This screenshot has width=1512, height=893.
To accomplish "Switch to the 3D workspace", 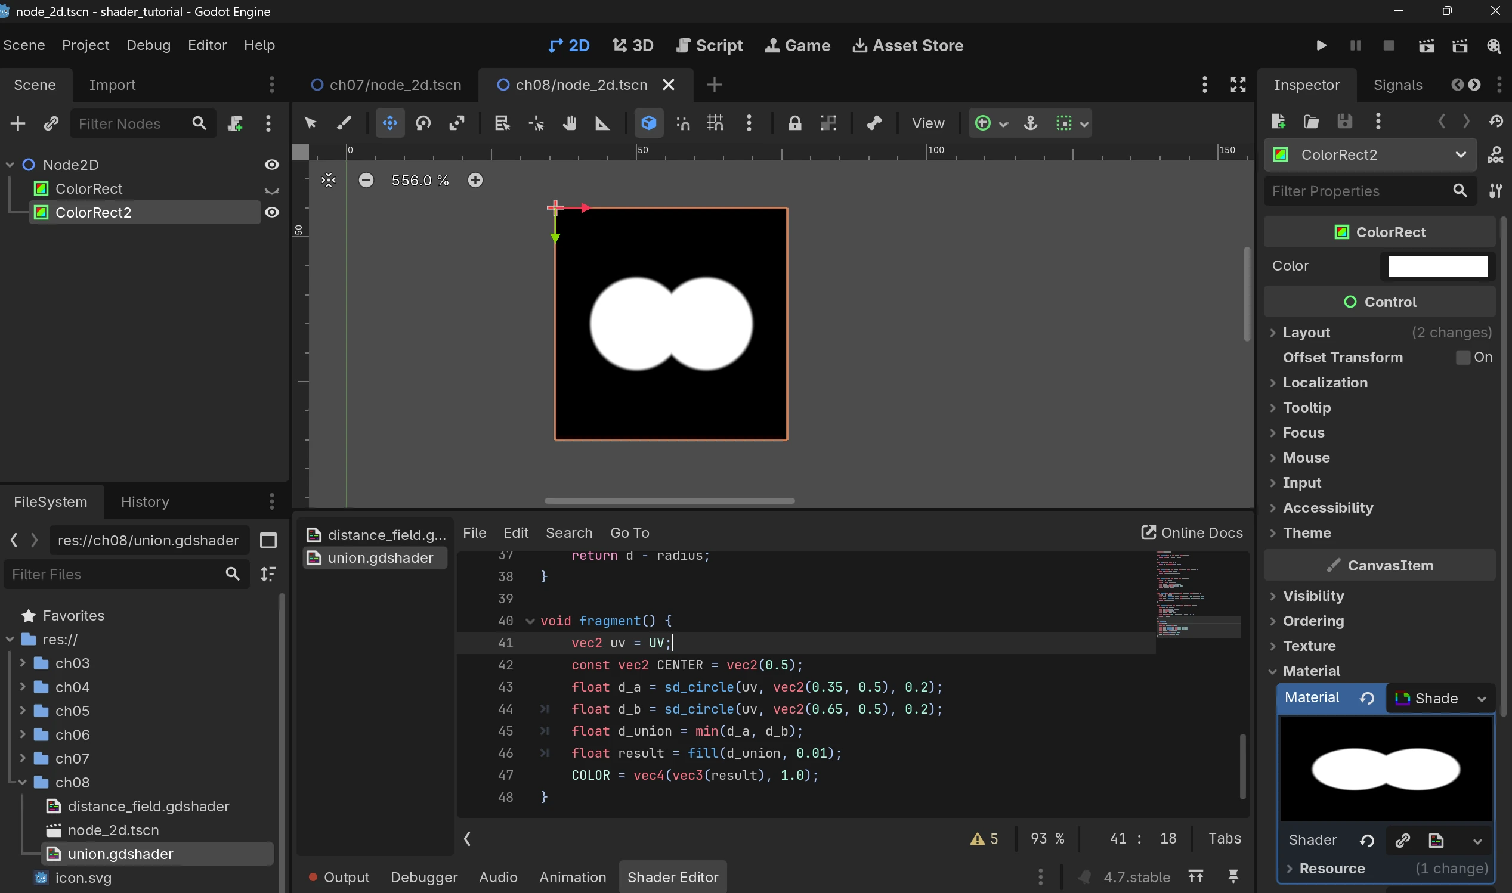I will (633, 46).
